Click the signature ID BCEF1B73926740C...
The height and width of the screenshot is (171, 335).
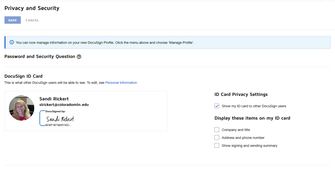pos(58,125)
